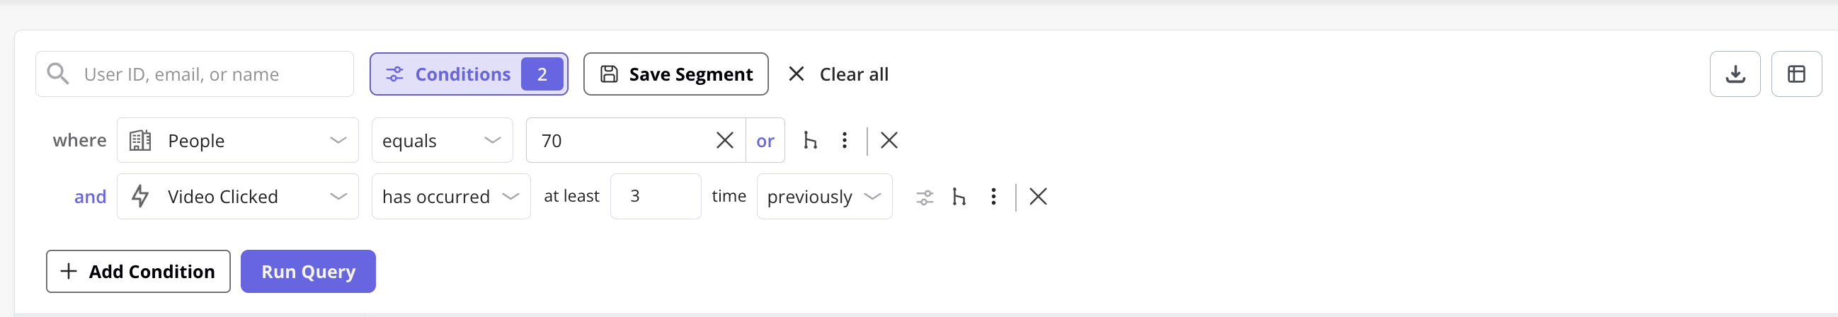Run the query
The width and height of the screenshot is (1838, 317).
point(308,272)
